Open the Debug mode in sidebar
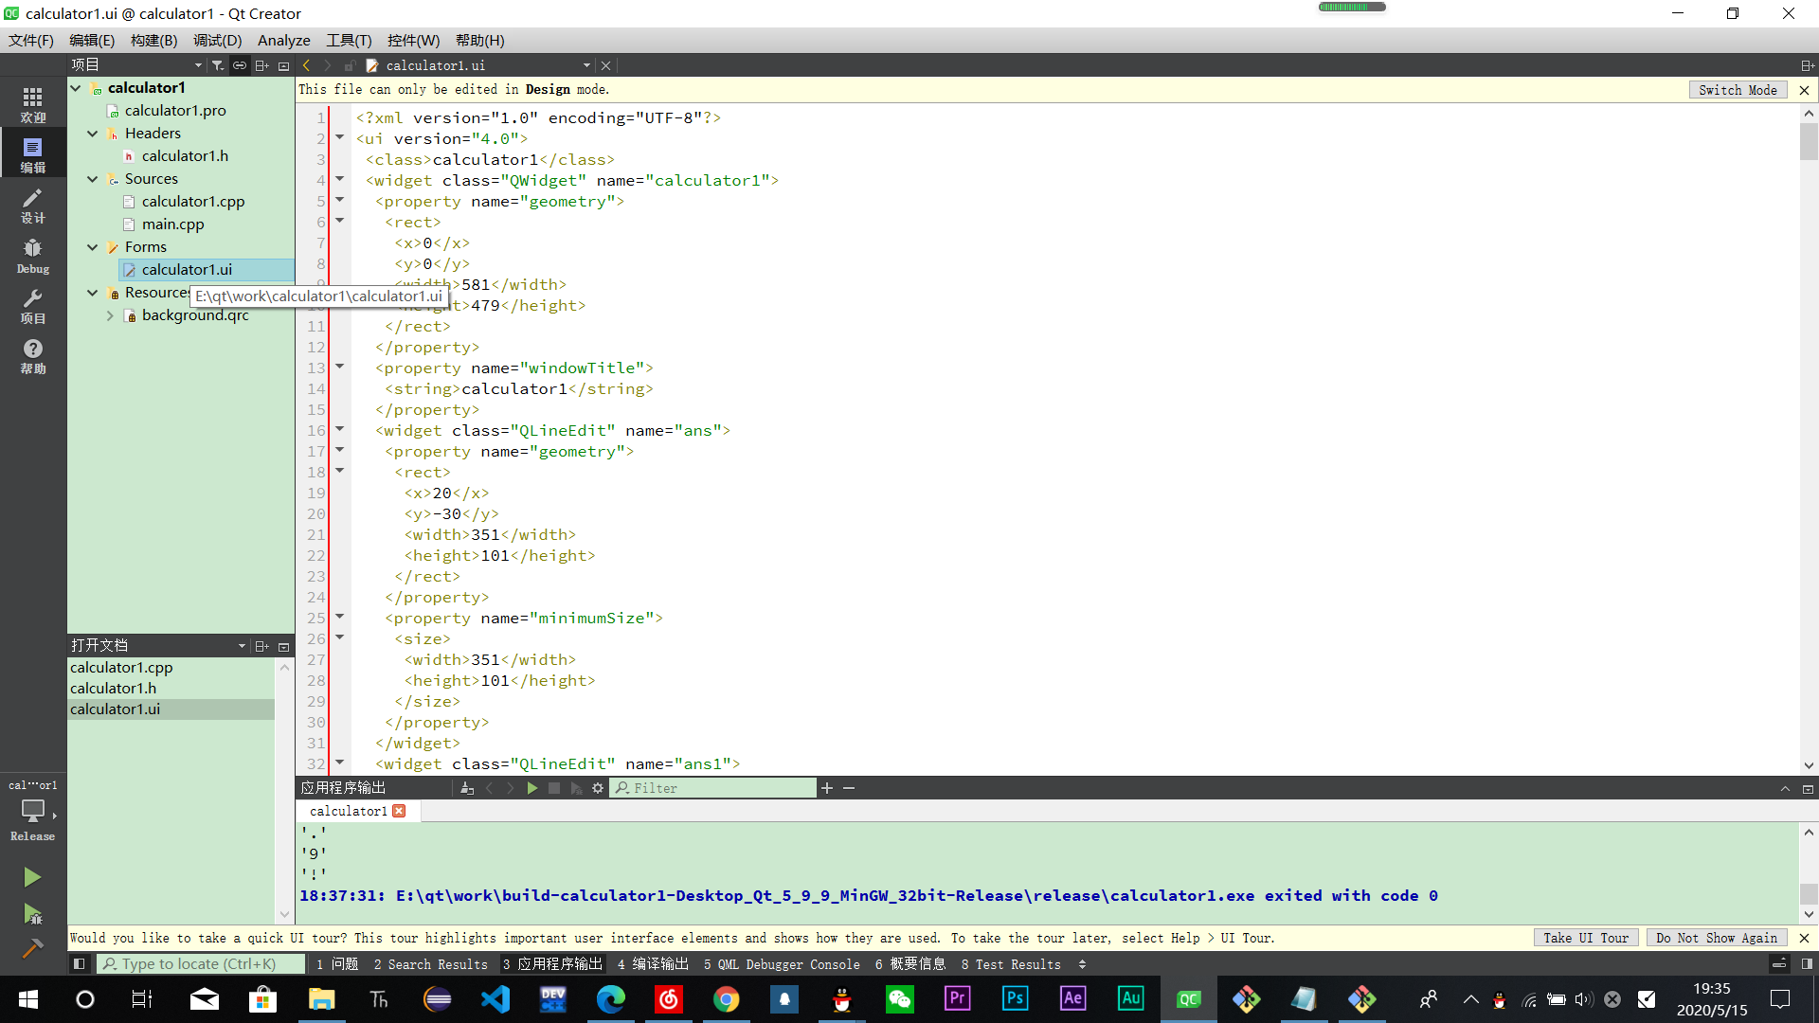Viewport: 1819px width, 1023px height. (x=32, y=255)
